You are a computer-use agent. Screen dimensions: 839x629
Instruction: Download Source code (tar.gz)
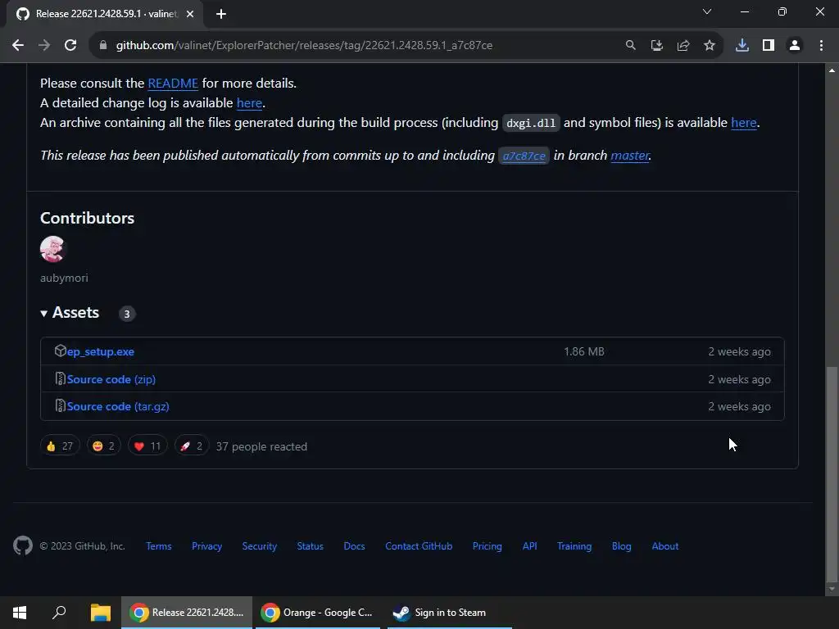tap(118, 406)
